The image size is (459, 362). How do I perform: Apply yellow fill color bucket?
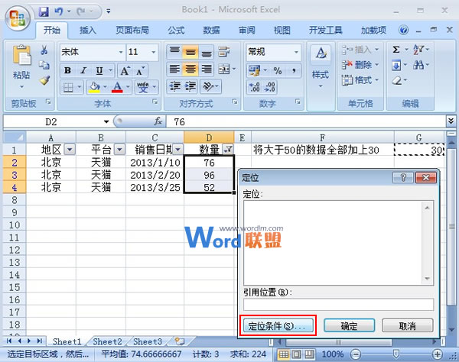coord(94,87)
